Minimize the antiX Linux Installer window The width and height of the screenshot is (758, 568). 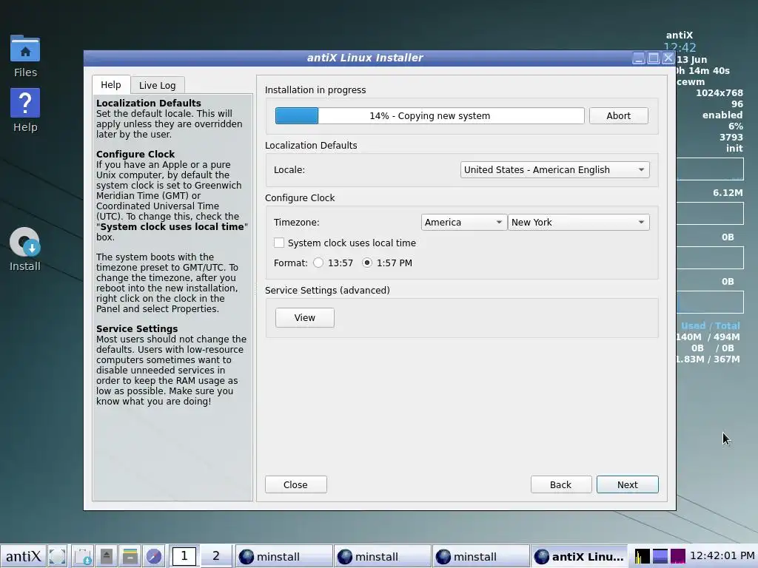tap(639, 58)
